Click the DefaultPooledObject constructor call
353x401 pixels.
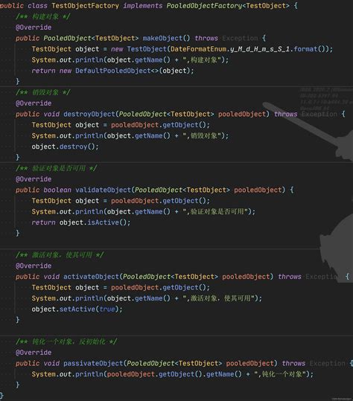click(113, 71)
